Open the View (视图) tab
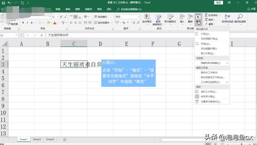This screenshot has width=257, height=145. [x=78, y=9]
